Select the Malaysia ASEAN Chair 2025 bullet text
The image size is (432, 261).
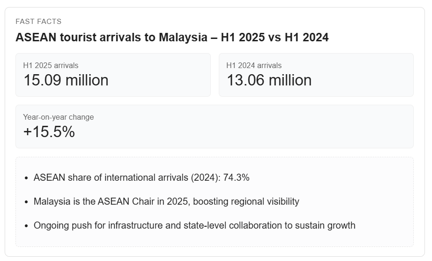point(166,201)
